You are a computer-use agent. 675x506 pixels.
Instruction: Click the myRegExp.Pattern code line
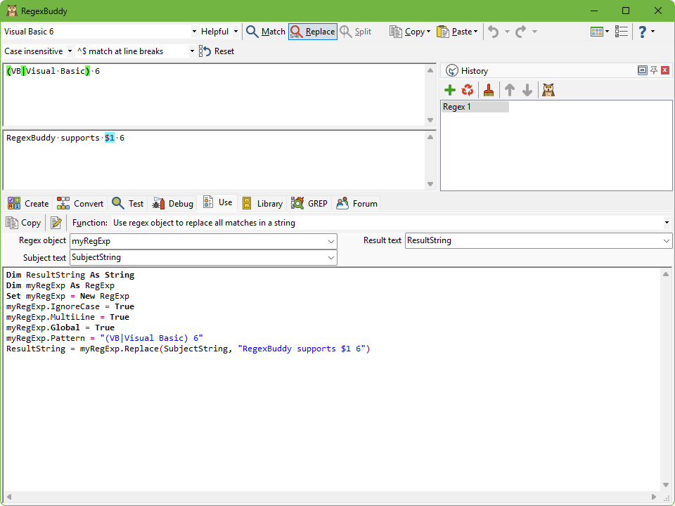[x=105, y=338]
